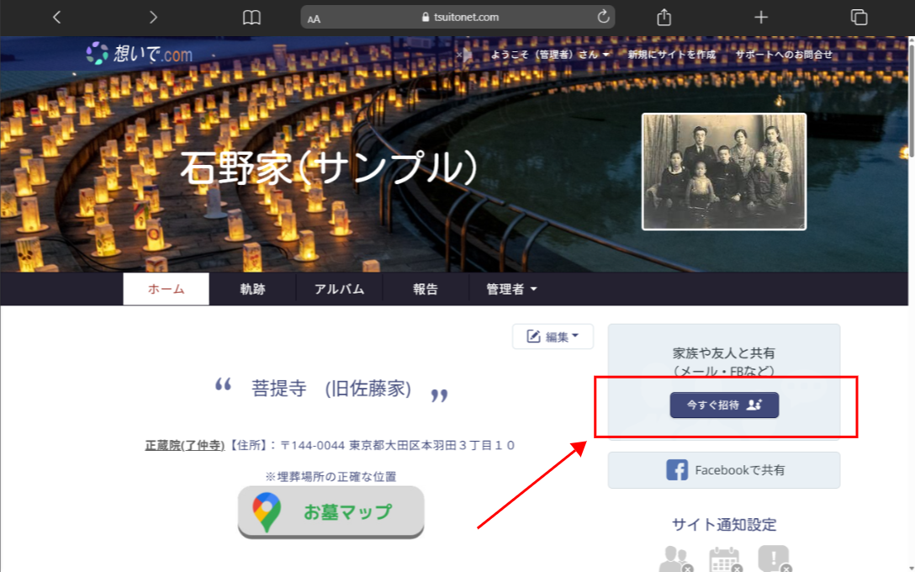This screenshot has width=915, height=572.
Task: Open the お墓マップ Google Maps button
Action: 331,511
